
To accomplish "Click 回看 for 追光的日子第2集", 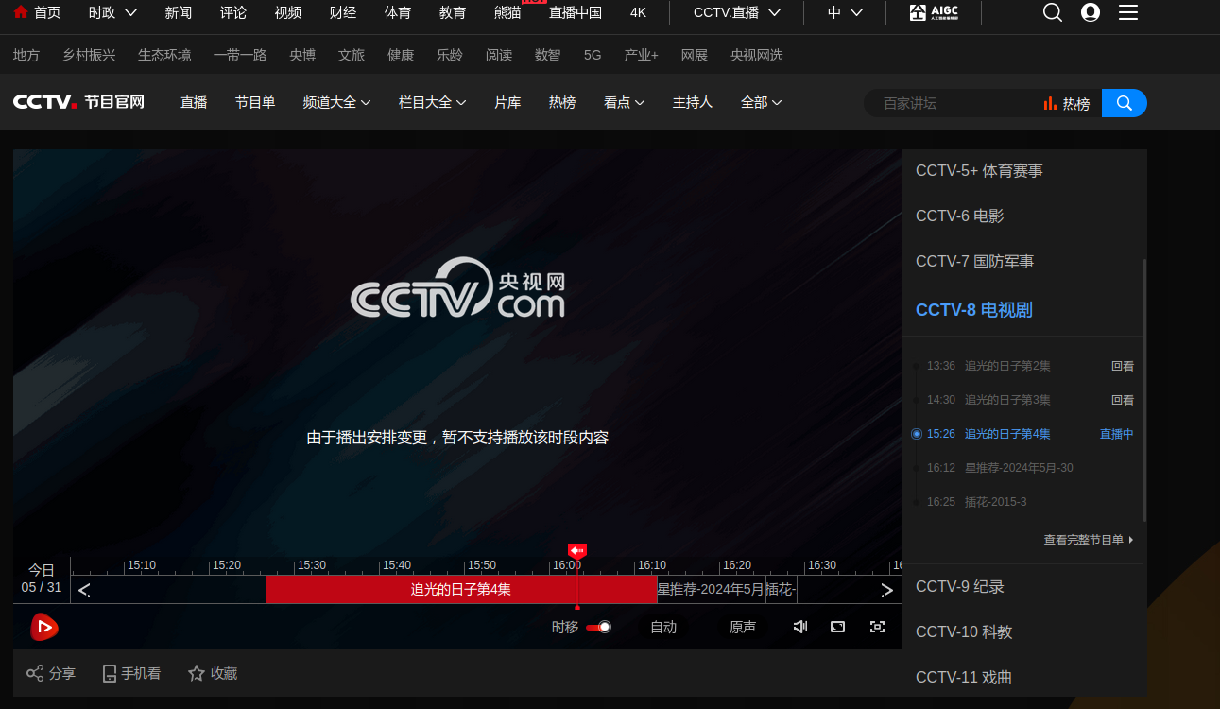I will tap(1123, 366).
